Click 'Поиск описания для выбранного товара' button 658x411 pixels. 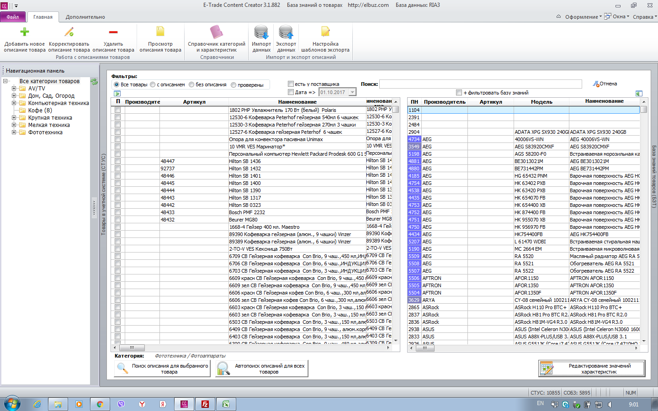tap(162, 369)
